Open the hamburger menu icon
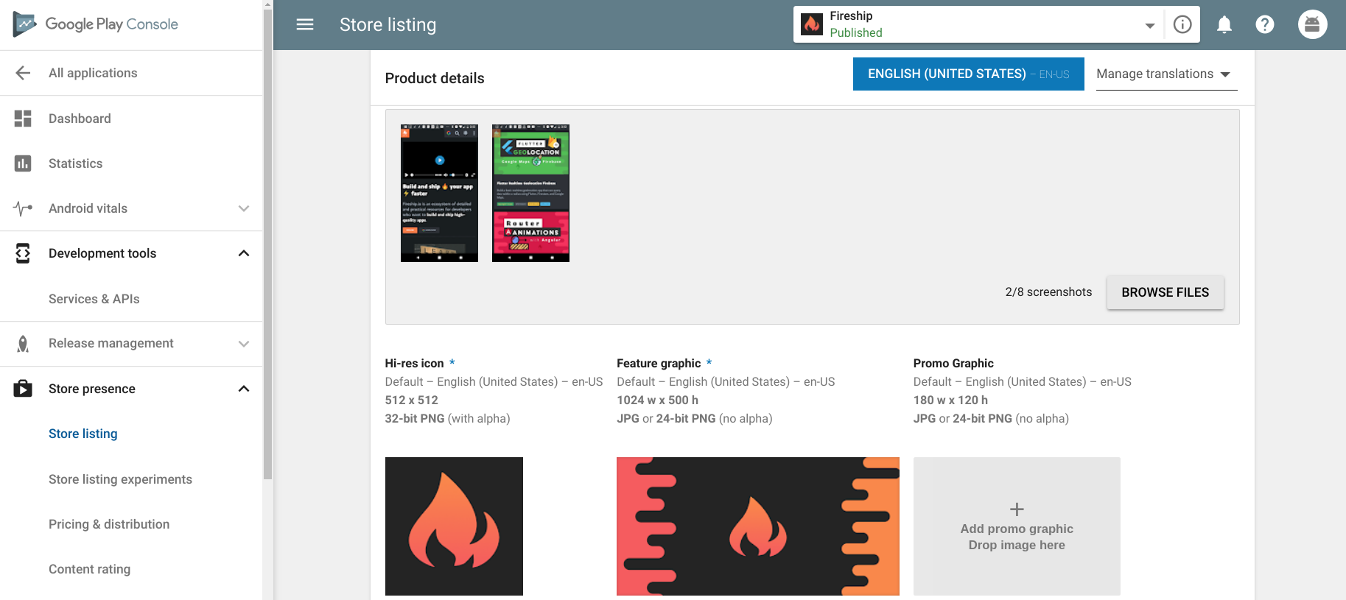Screen dimensions: 1346x600 [x=305, y=25]
